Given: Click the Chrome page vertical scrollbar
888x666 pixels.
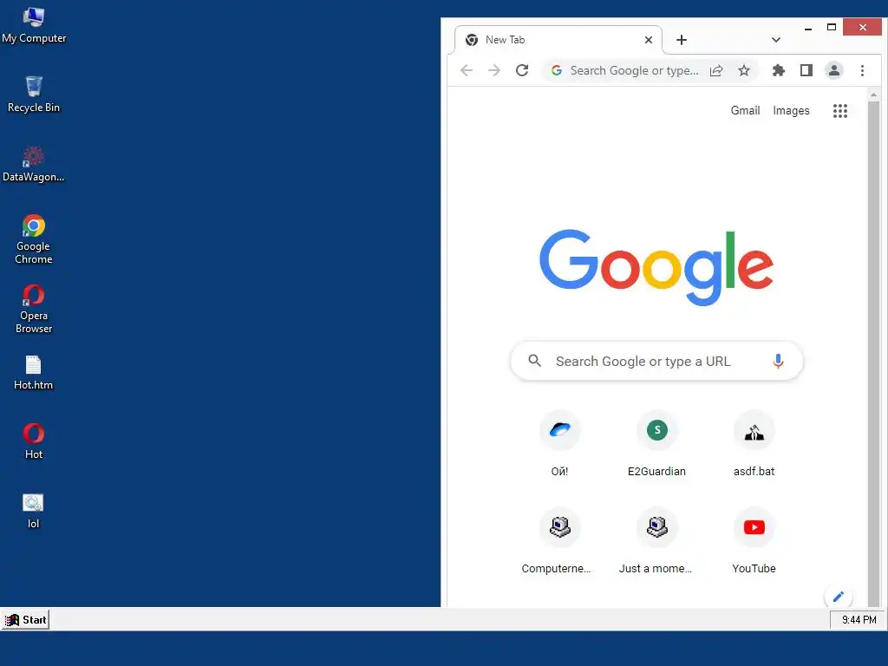Looking at the screenshot, I should point(874,354).
